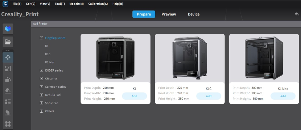Image resolution: width=301 pixels, height=130 pixels.
Task: Add the K1 printer
Action: 135,96
